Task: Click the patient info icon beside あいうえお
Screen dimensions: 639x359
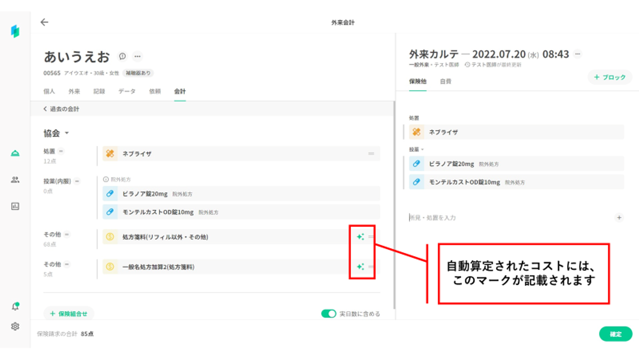Action: (x=122, y=56)
